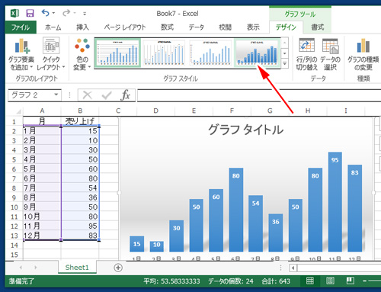Switch to Page Break Preview in status bar
The image size is (381, 292).
pyautogui.click(x=351, y=281)
